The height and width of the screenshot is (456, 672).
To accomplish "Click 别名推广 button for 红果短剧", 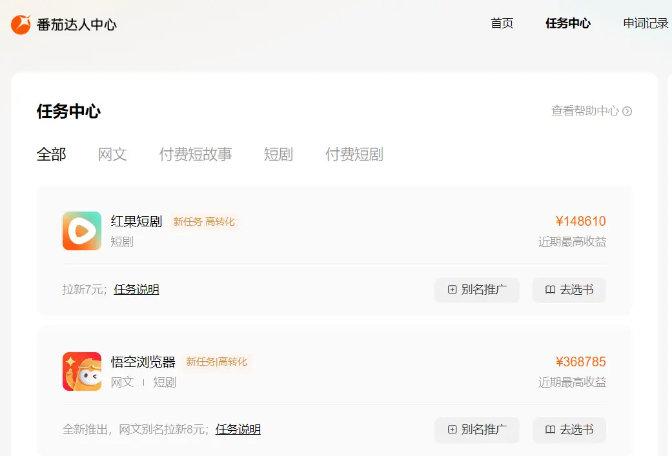I will pos(477,290).
